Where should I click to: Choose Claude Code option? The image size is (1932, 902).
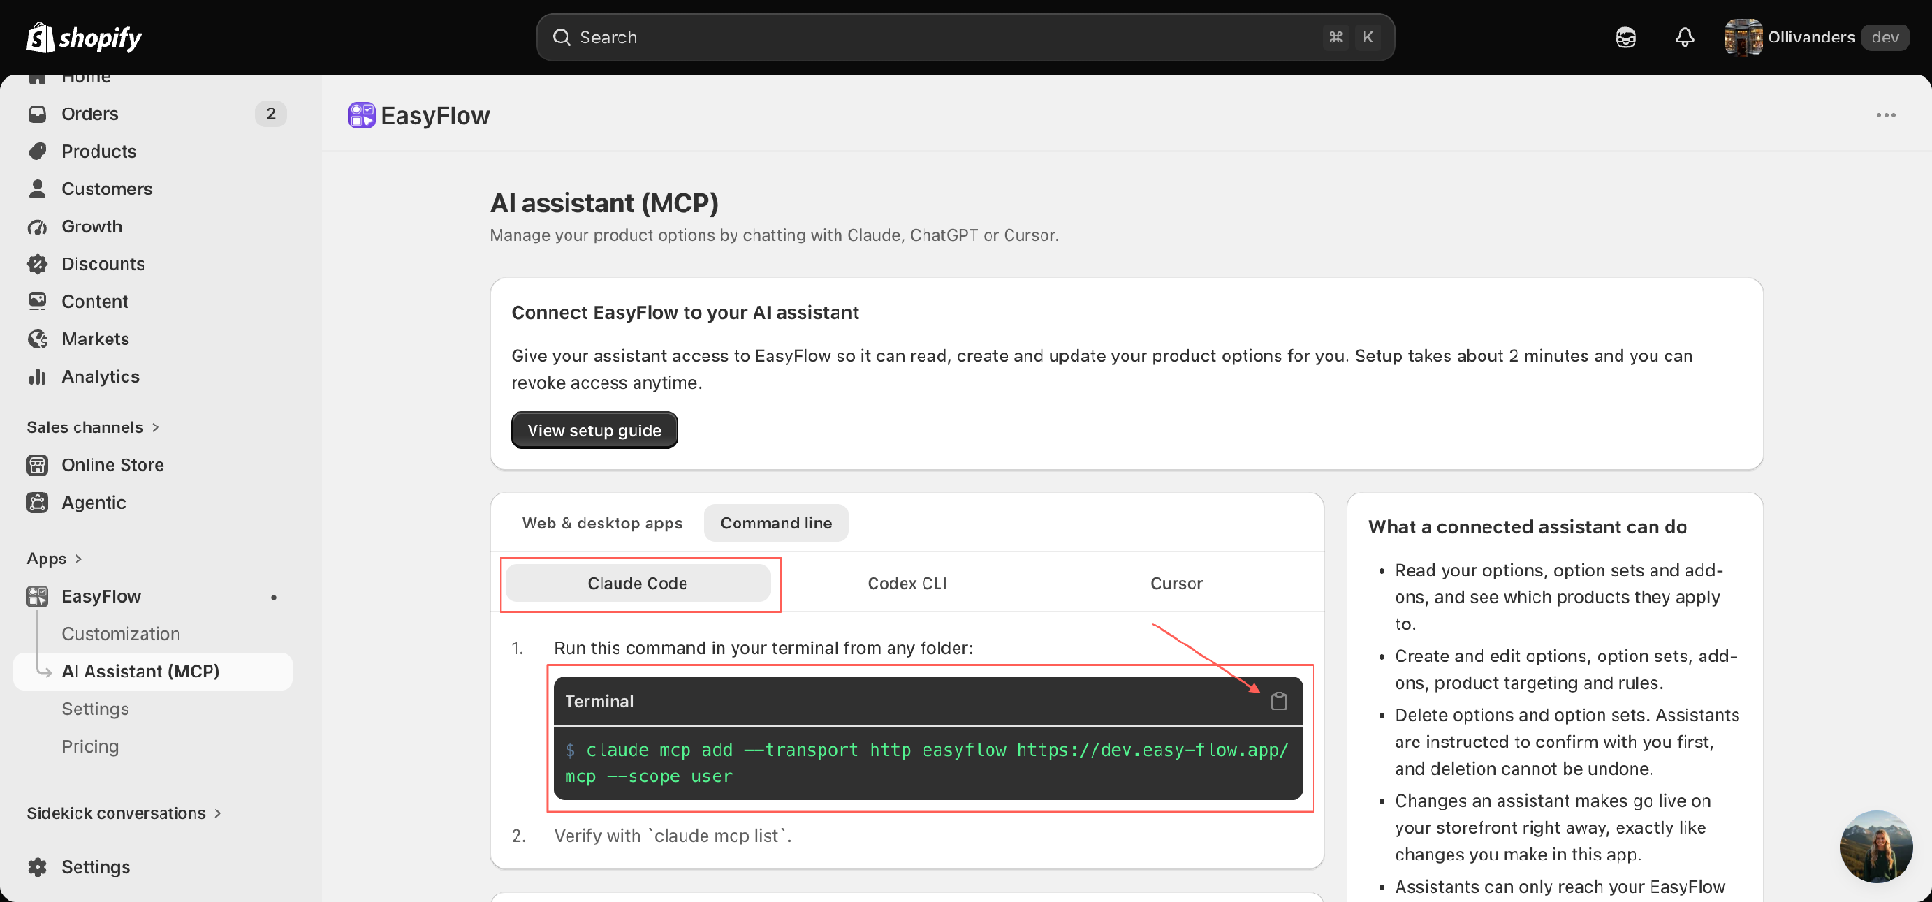pyautogui.click(x=638, y=583)
